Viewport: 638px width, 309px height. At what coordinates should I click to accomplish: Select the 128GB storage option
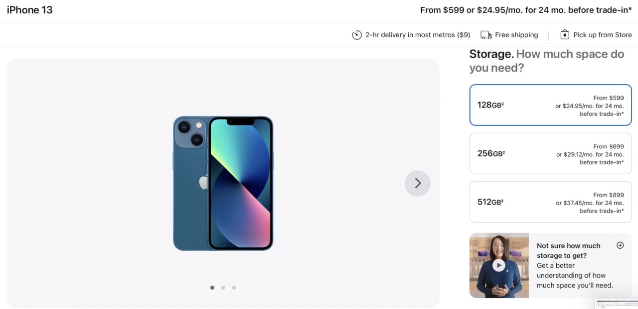click(550, 105)
